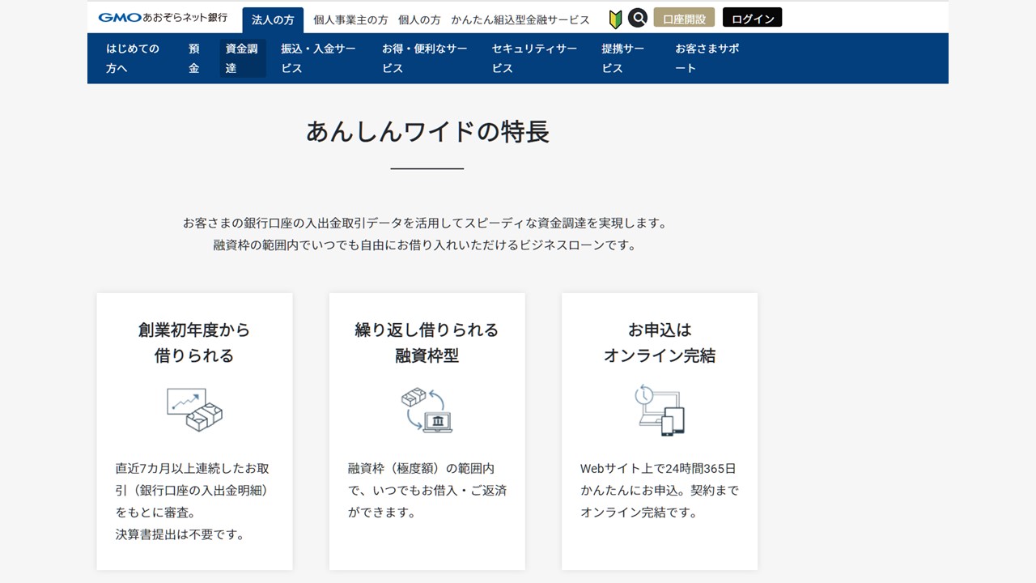Image resolution: width=1036 pixels, height=583 pixels.
Task: Switch to the 個人事業主の方 tab
Action: (348, 19)
